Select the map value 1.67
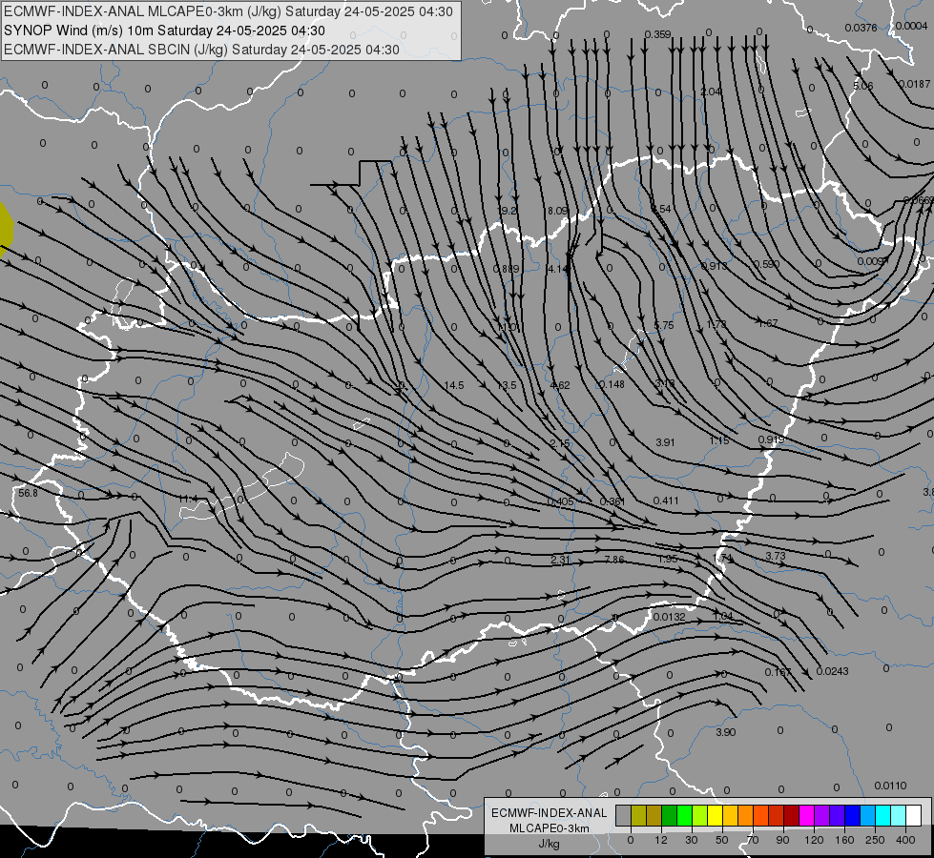This screenshot has height=858, width=934. click(x=768, y=323)
